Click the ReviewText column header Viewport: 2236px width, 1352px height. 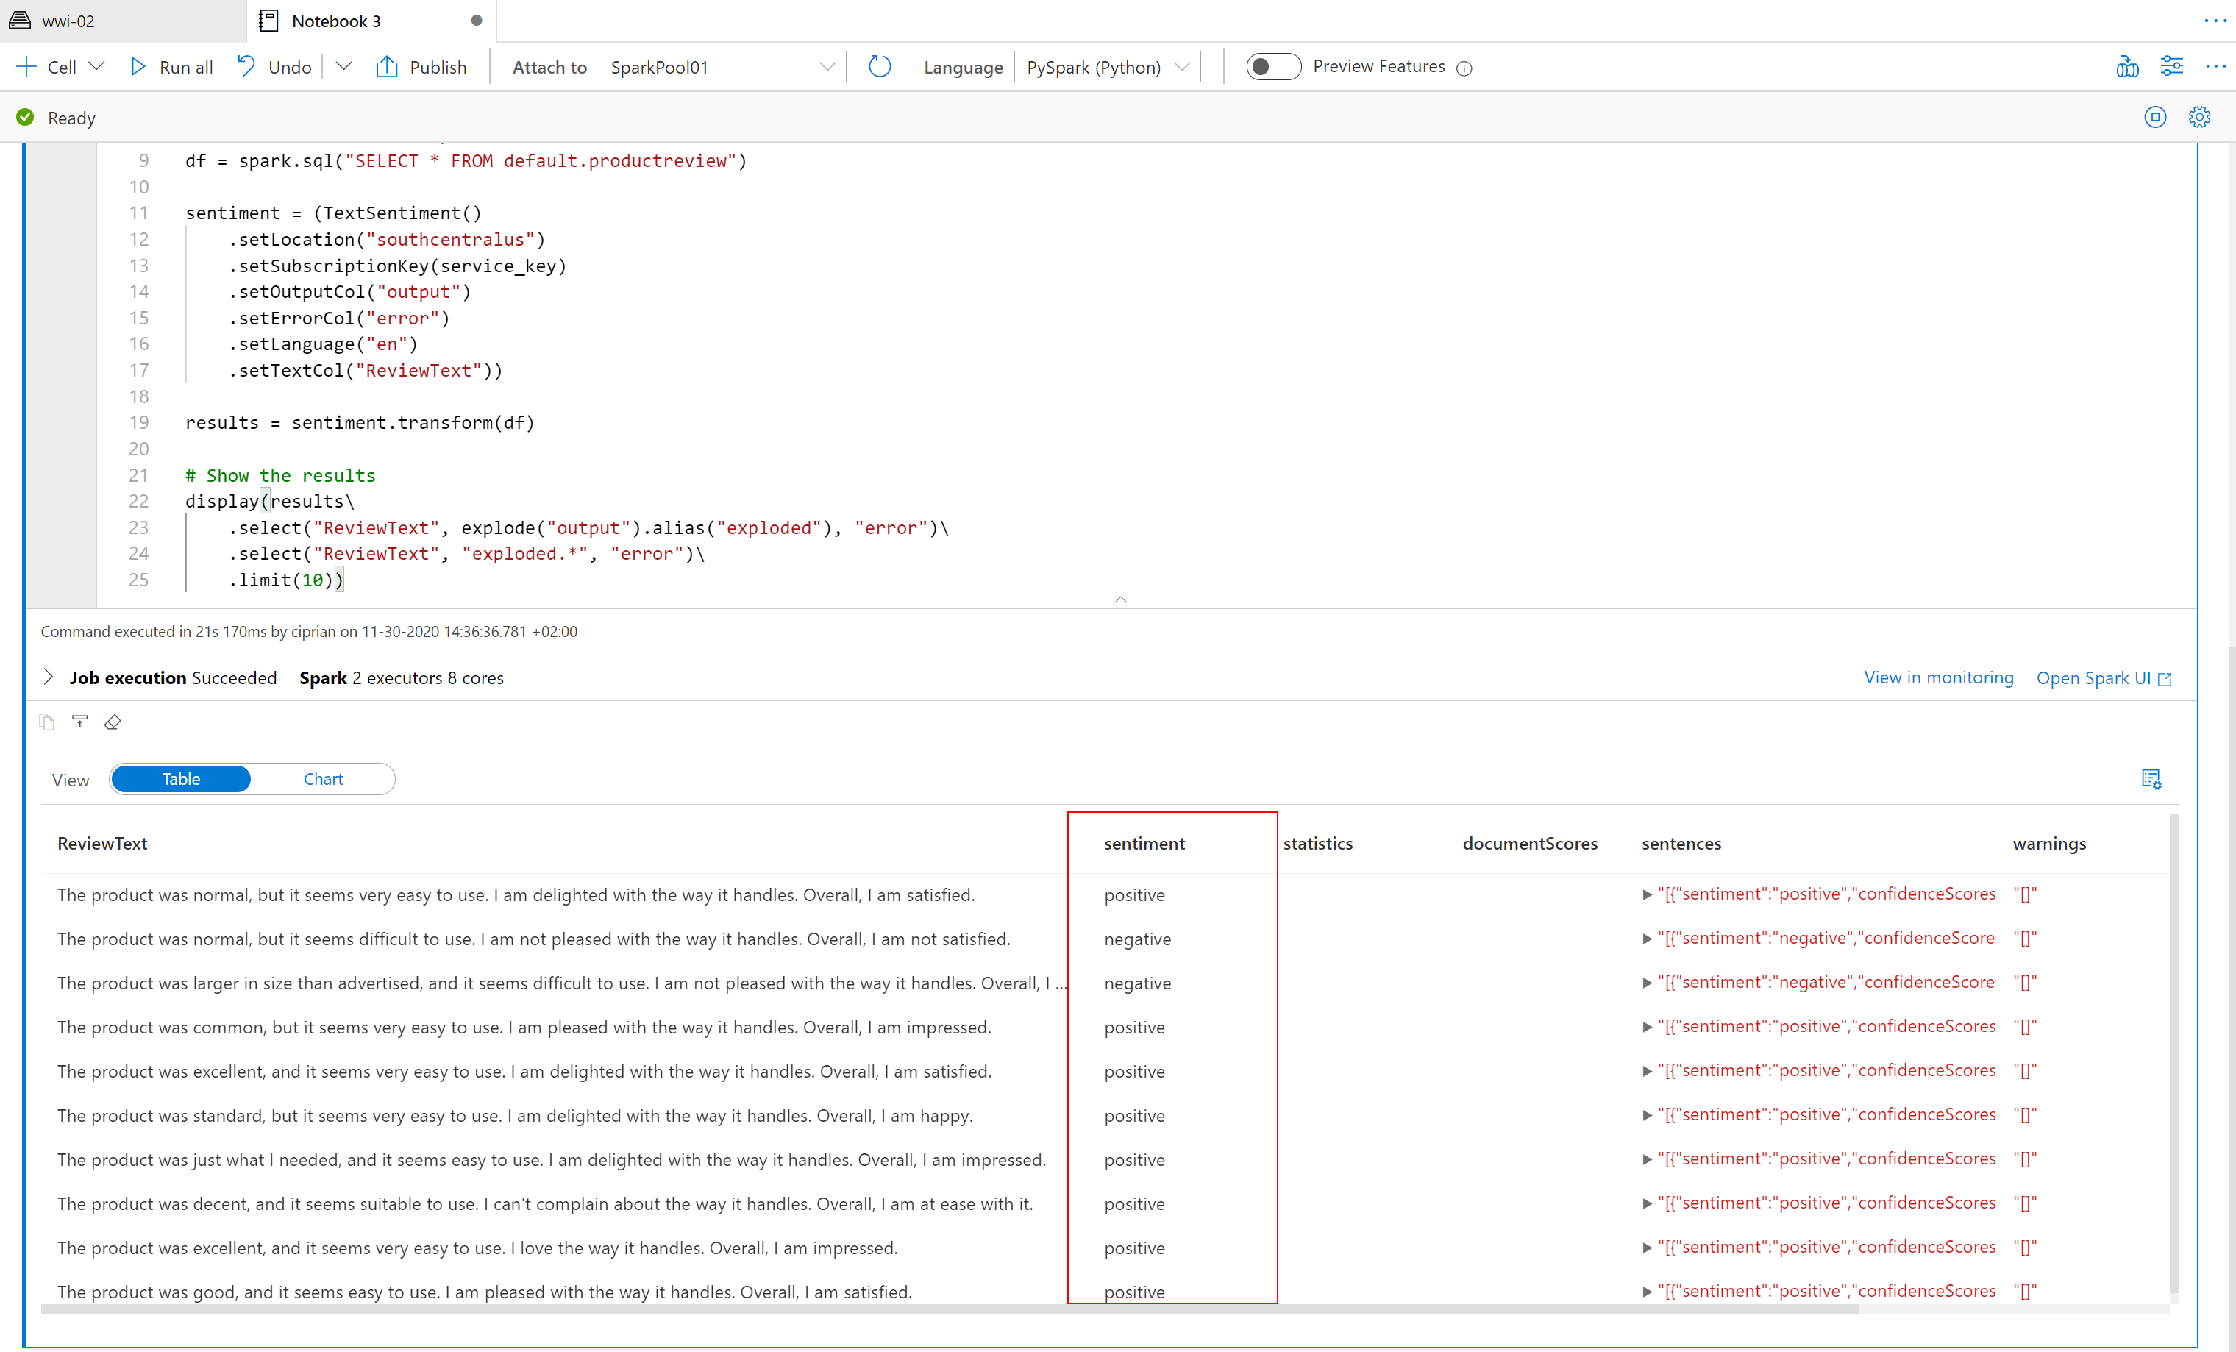(102, 843)
